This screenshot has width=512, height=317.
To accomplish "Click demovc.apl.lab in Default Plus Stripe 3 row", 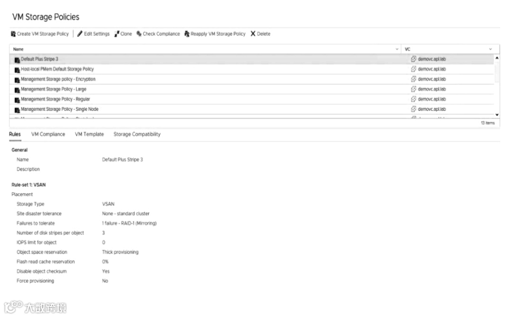I will (x=432, y=59).
